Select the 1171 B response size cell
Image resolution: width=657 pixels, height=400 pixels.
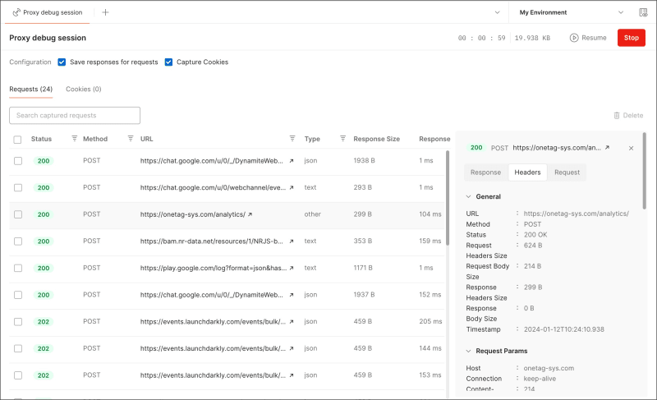363,268
